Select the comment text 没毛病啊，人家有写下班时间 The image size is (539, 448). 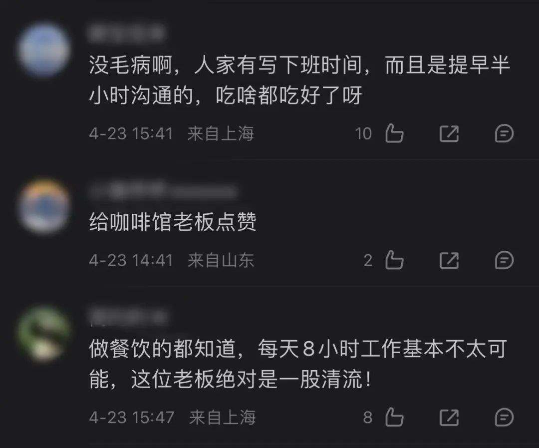[226, 65]
